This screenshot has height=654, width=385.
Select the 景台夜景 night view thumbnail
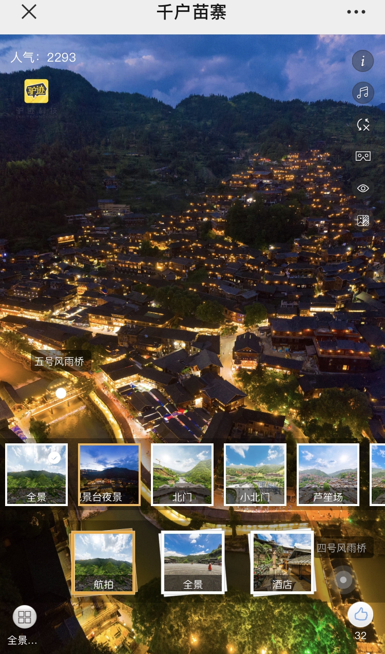[x=109, y=475]
